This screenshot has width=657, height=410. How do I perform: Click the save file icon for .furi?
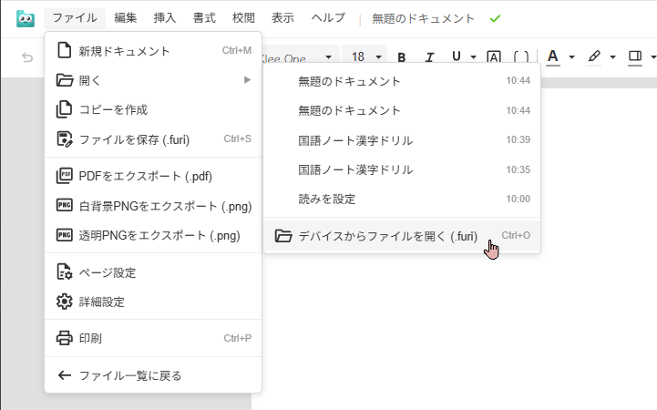[65, 139]
